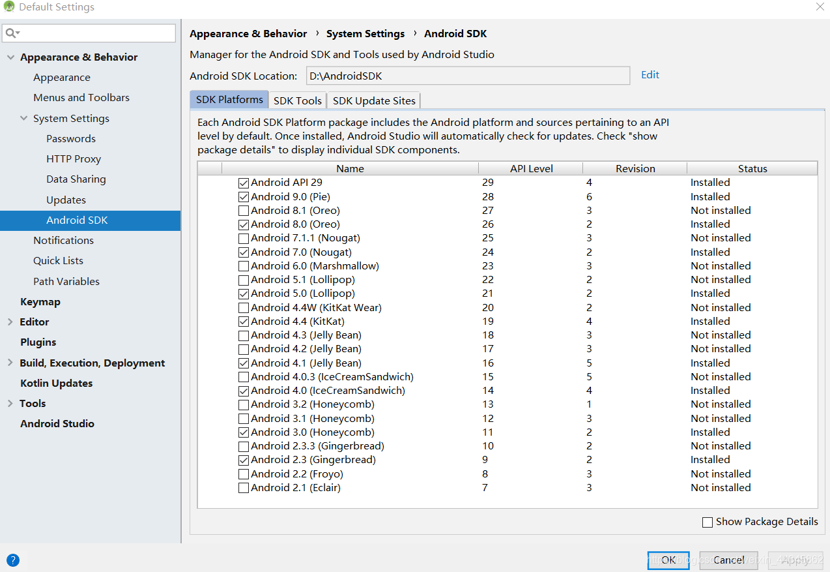
Task: Select Android Studio in sidebar
Action: [x=57, y=424]
